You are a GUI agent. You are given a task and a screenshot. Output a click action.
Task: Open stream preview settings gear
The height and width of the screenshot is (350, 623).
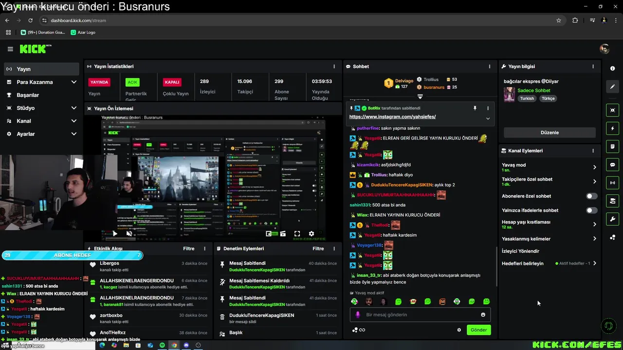311,234
